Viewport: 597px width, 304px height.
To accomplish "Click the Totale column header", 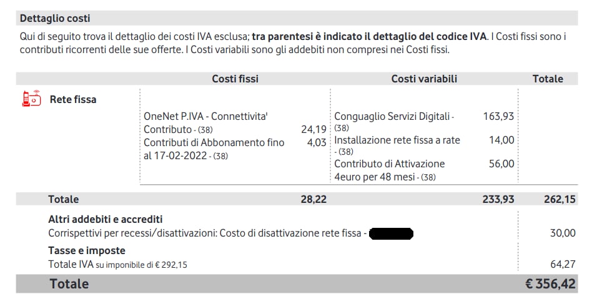I will [547, 79].
